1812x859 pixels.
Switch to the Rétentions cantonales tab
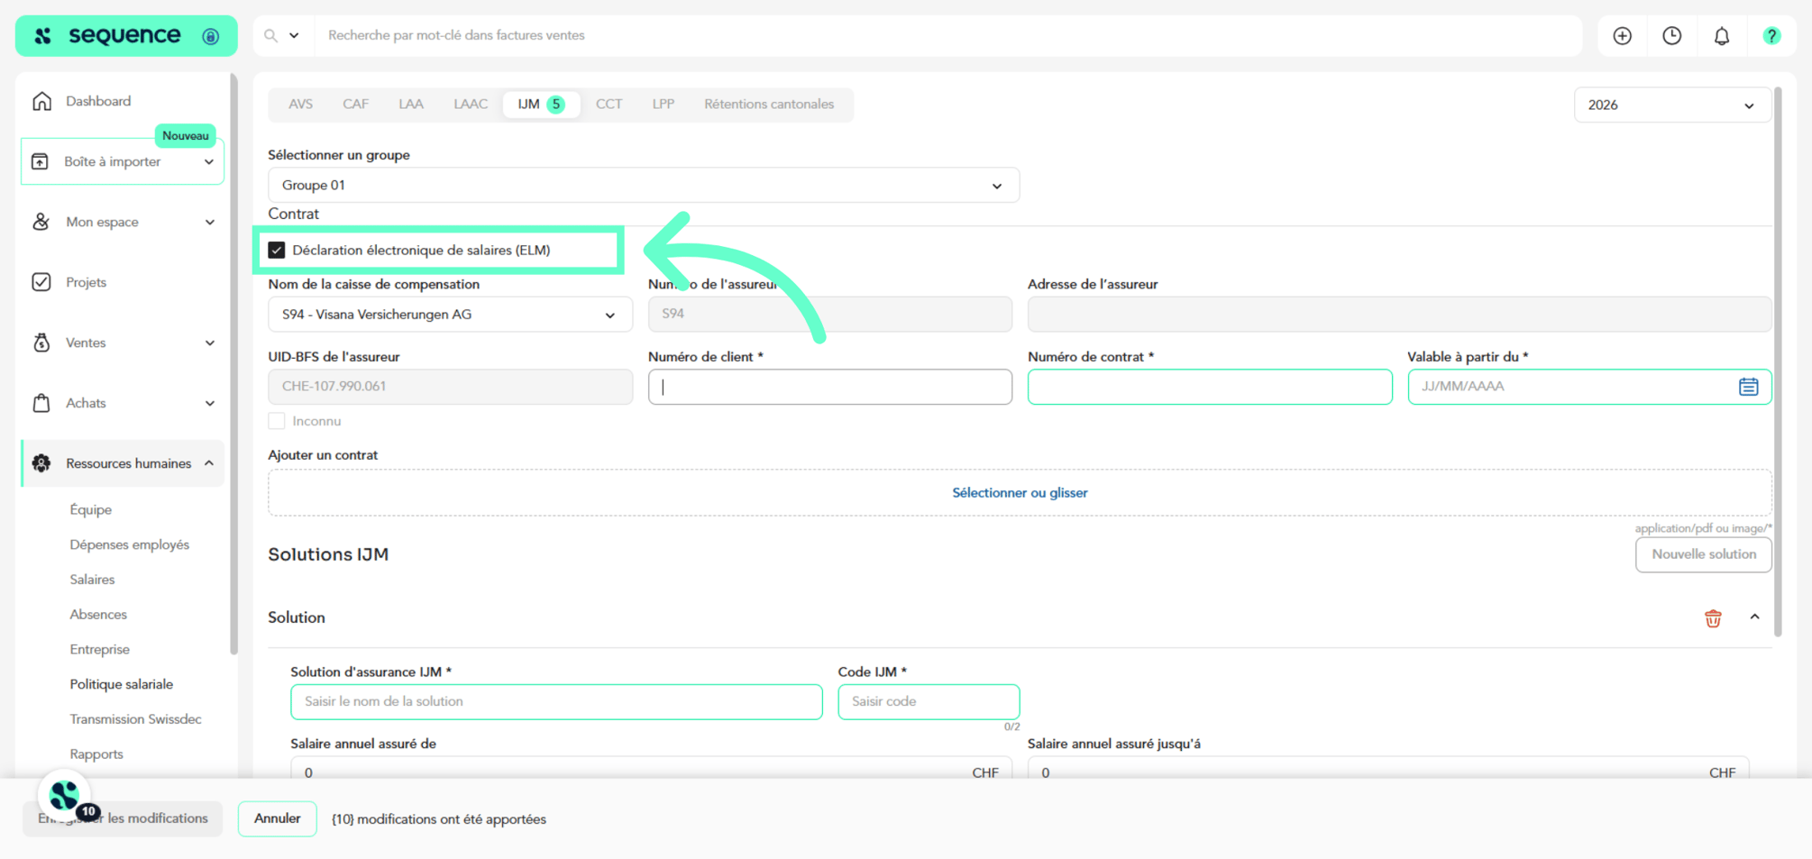(769, 104)
